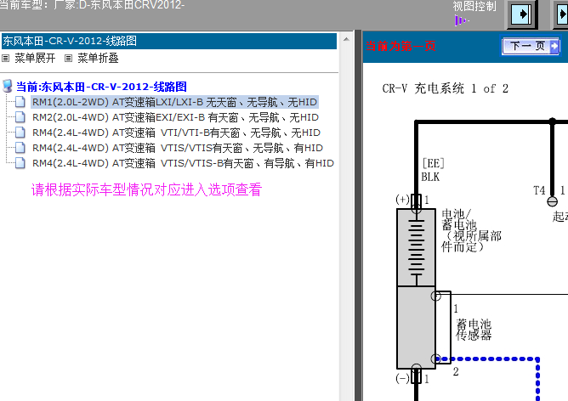Click the tree panel scrollbar up arrow

[346, 39]
